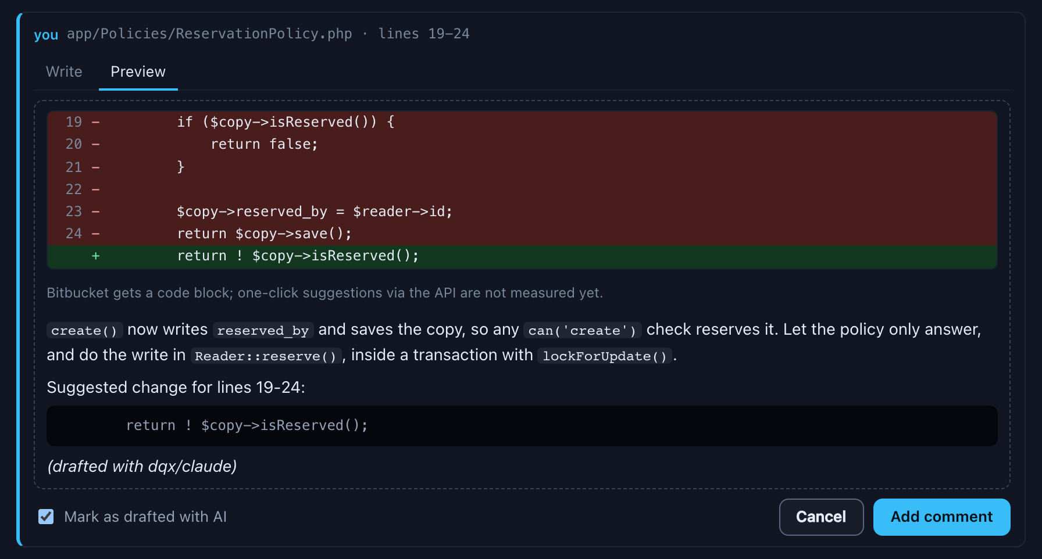Click 'Suggested change for lines 19-24:' text
Screen dimensions: 1042x559
[x=176, y=388]
